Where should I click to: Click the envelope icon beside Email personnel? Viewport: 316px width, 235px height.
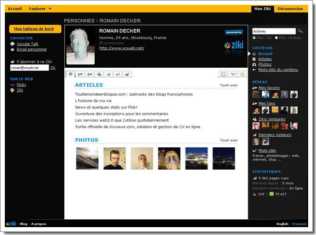12,50
